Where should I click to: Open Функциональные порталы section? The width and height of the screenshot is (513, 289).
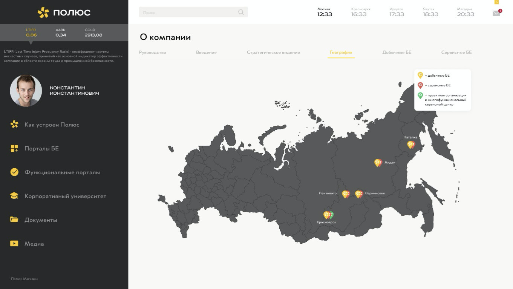[62, 172]
